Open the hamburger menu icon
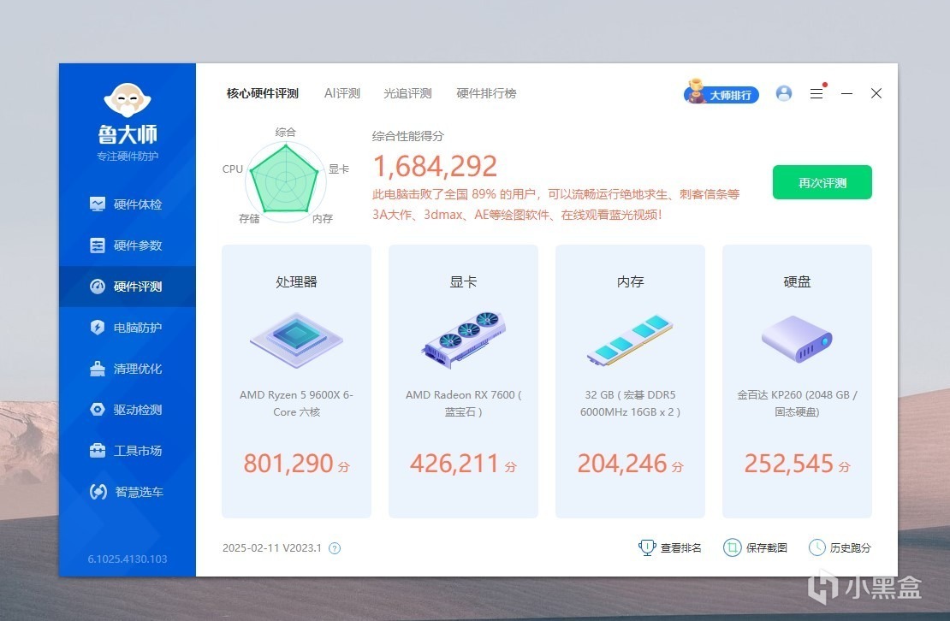Viewport: 950px width, 621px height. click(816, 93)
